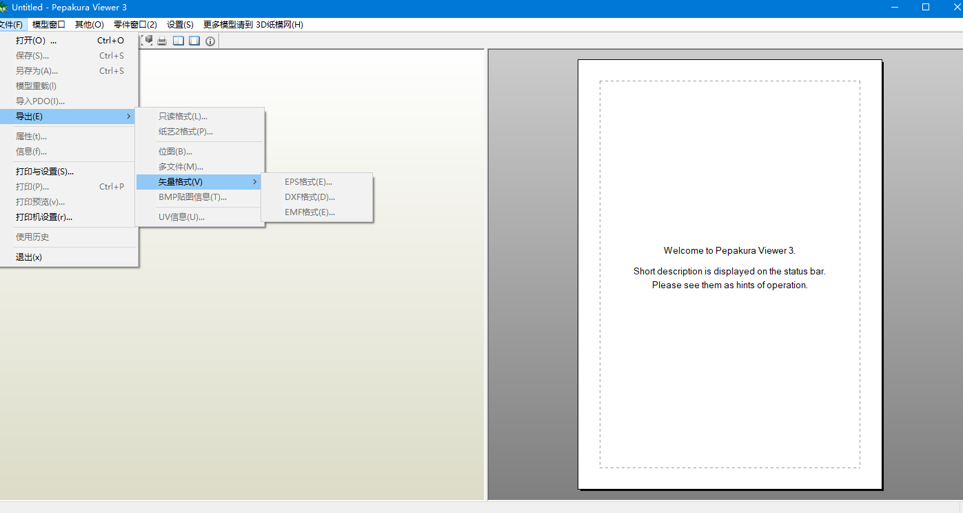Choose 位图(B)... export option
The height and width of the screenshot is (513, 963).
(200, 152)
